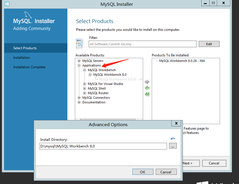Select the MySQL Shell tree label

pyautogui.click(x=97, y=88)
